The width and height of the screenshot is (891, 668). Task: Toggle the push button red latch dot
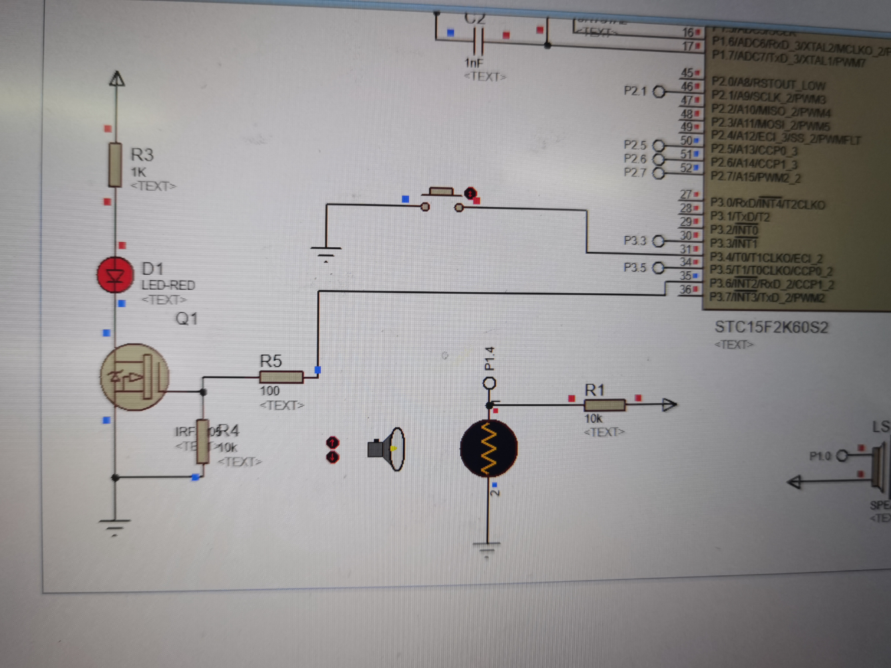(x=470, y=194)
